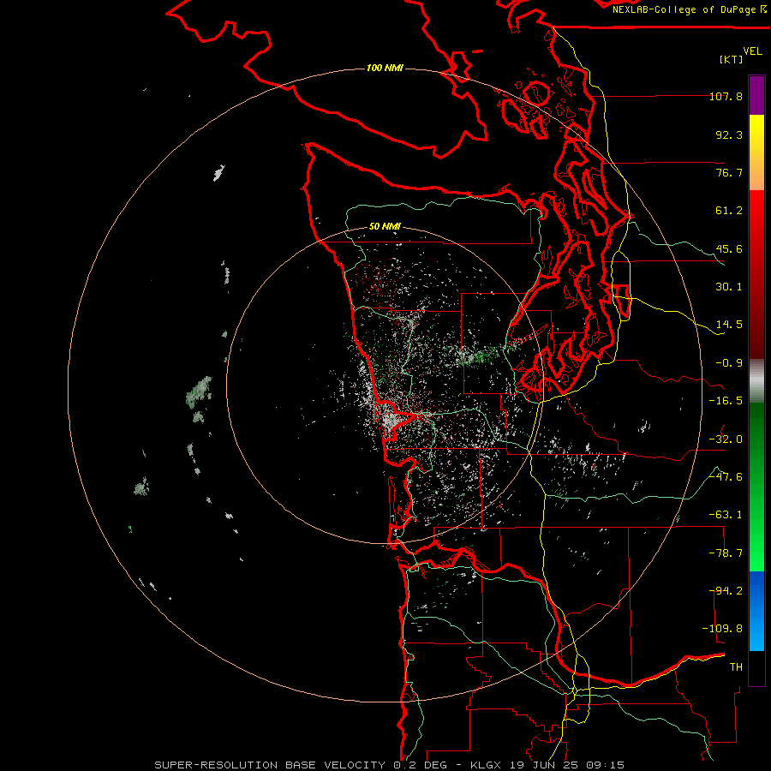The width and height of the screenshot is (771, 771).
Task: Click the TH threshold label
Action: tap(736, 667)
